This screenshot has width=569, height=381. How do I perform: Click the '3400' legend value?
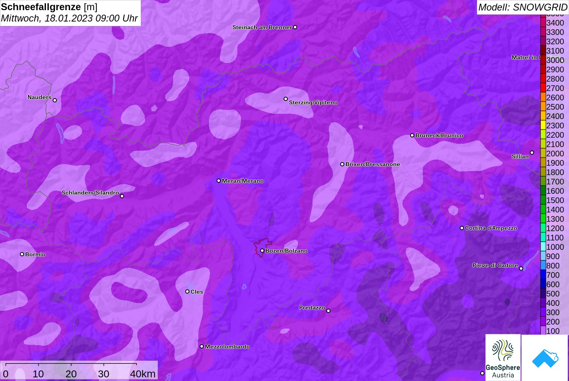coord(555,23)
